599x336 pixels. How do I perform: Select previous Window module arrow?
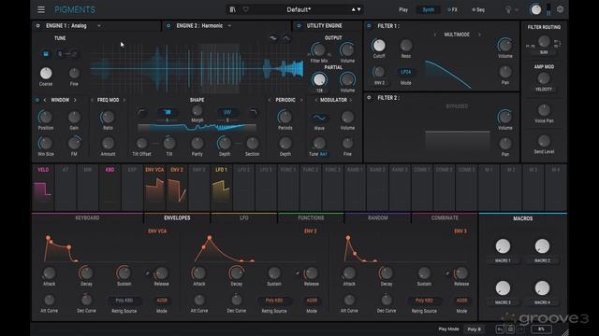[45, 100]
